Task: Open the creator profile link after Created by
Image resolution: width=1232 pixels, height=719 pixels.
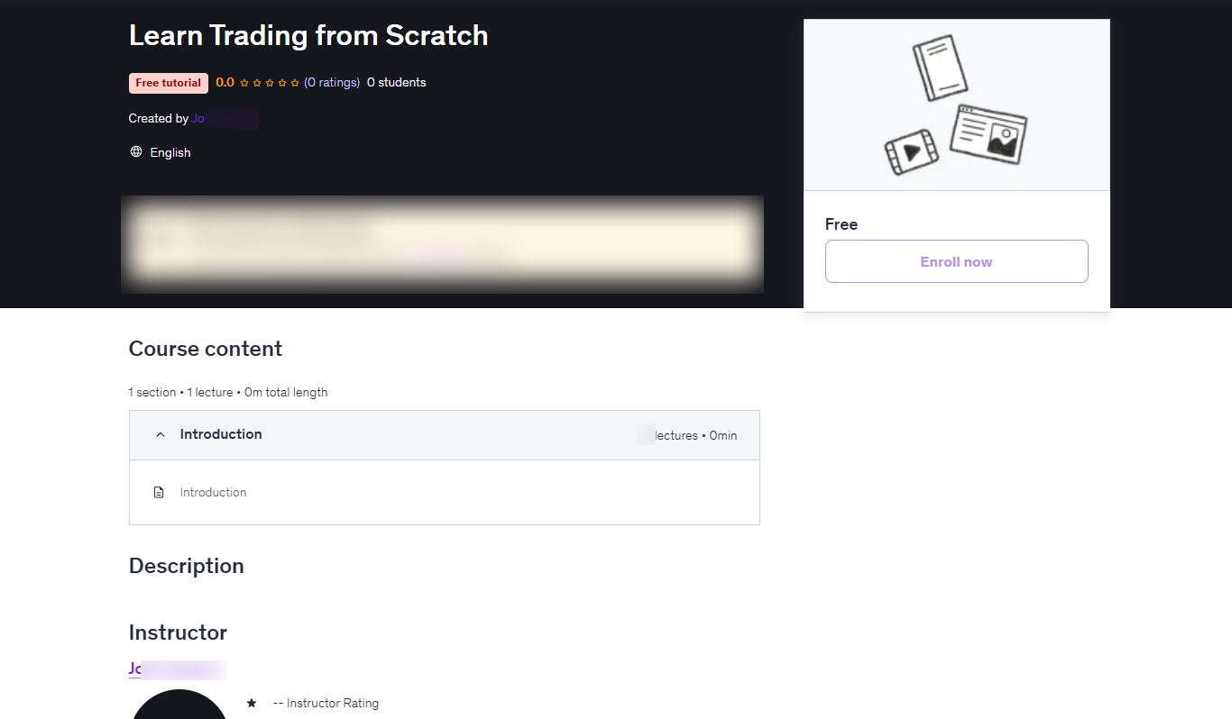Action: coord(225,118)
